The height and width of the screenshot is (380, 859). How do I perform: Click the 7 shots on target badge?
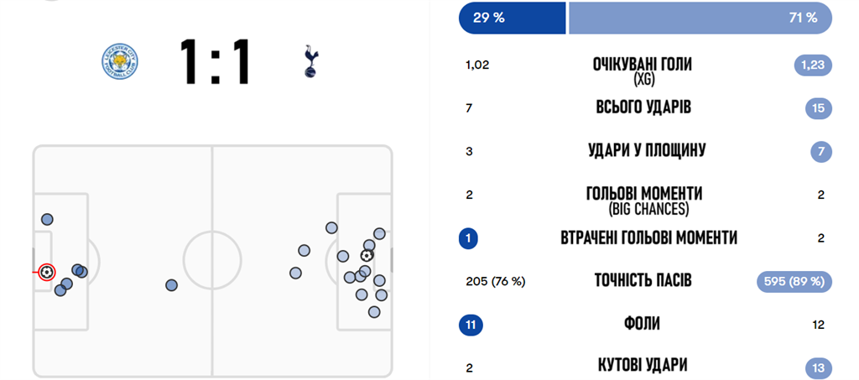[820, 152]
